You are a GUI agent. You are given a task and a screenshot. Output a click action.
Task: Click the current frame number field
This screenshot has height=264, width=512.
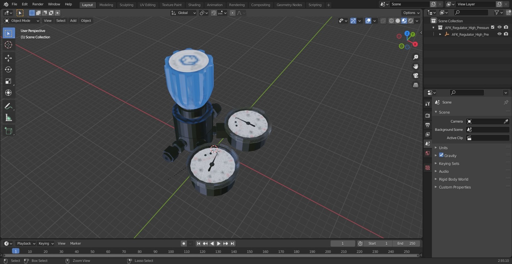(x=343, y=243)
